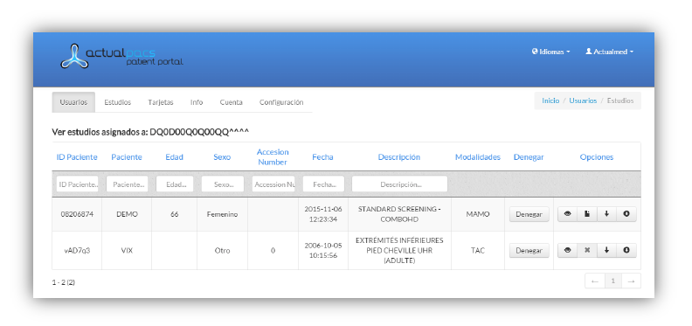Open the Info tab
The width and height of the screenshot is (692, 326).
point(197,102)
